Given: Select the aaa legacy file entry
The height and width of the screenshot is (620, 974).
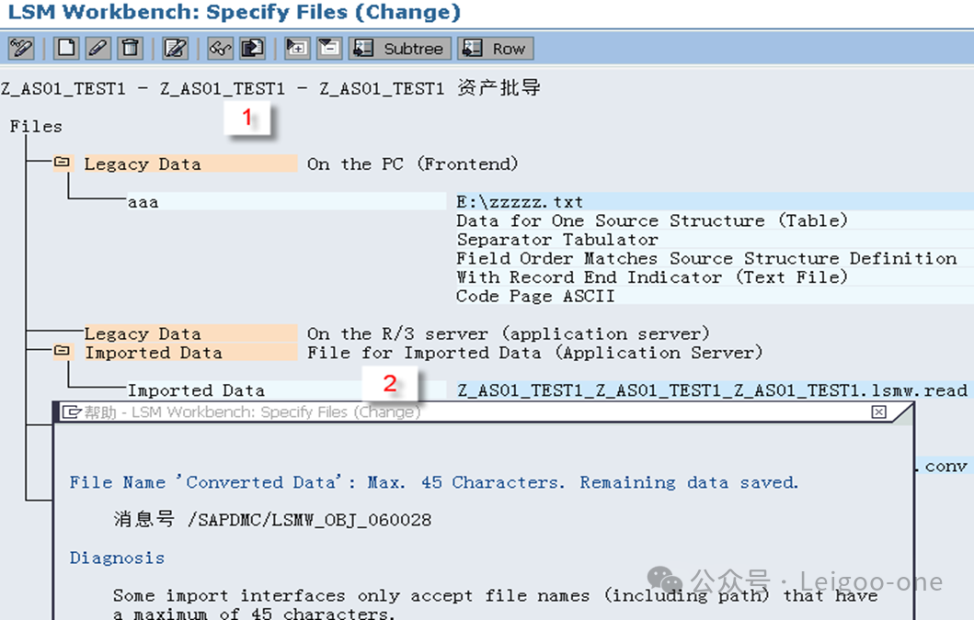Looking at the screenshot, I should (x=143, y=202).
